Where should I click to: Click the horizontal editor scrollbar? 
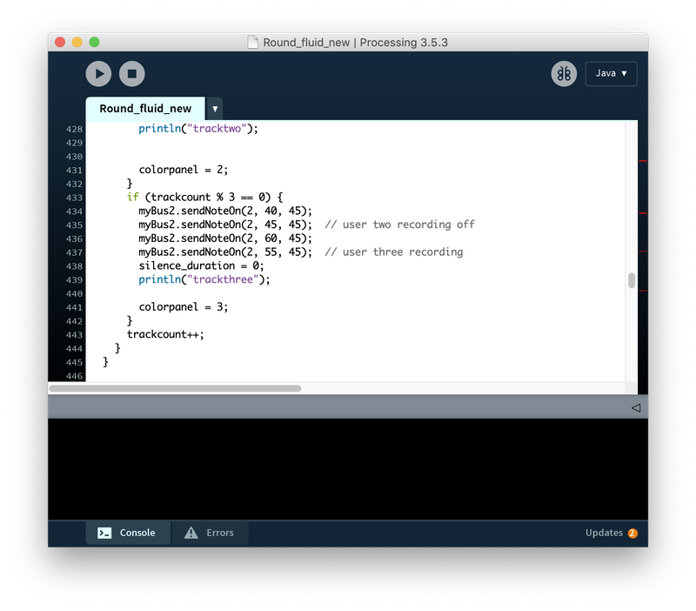176,388
